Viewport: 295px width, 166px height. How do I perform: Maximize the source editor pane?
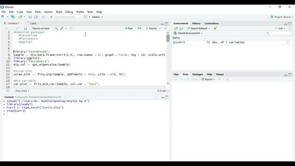point(166,24)
